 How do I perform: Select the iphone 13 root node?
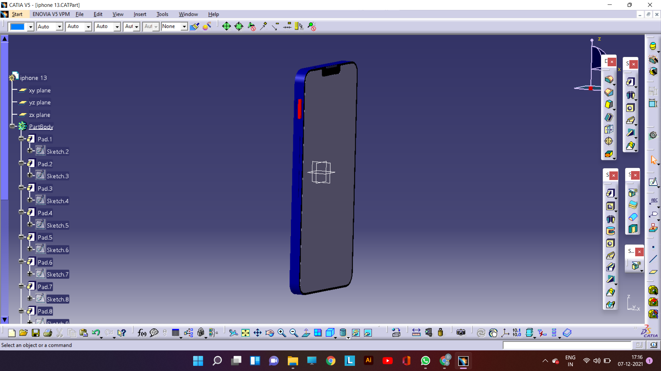tap(33, 78)
